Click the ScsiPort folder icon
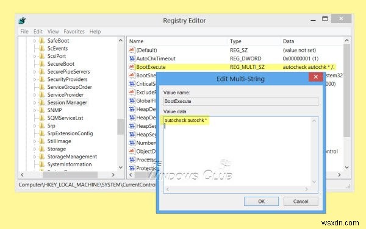366x229 pixels. (42, 56)
